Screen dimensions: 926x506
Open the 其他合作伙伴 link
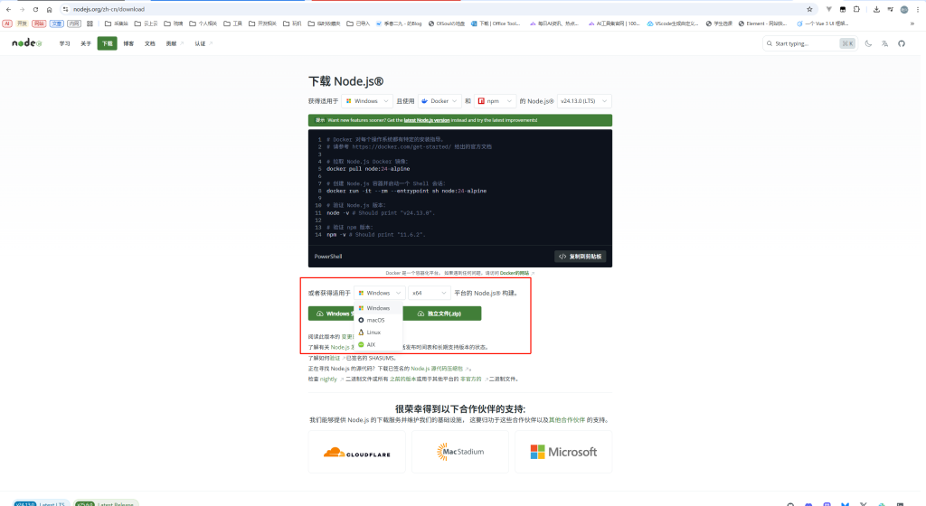pos(567,420)
